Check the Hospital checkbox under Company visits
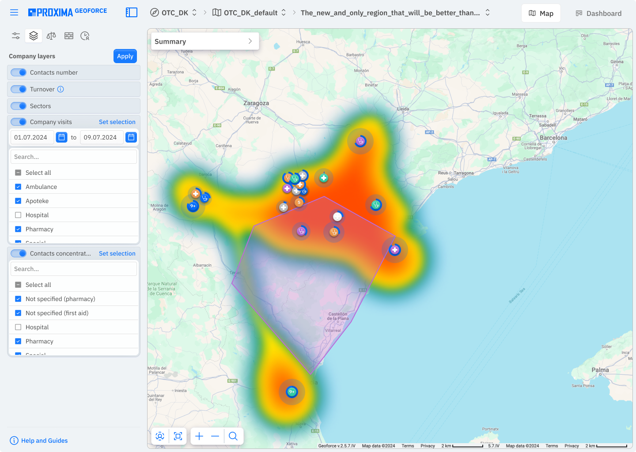This screenshot has height=452, width=636. point(18,215)
